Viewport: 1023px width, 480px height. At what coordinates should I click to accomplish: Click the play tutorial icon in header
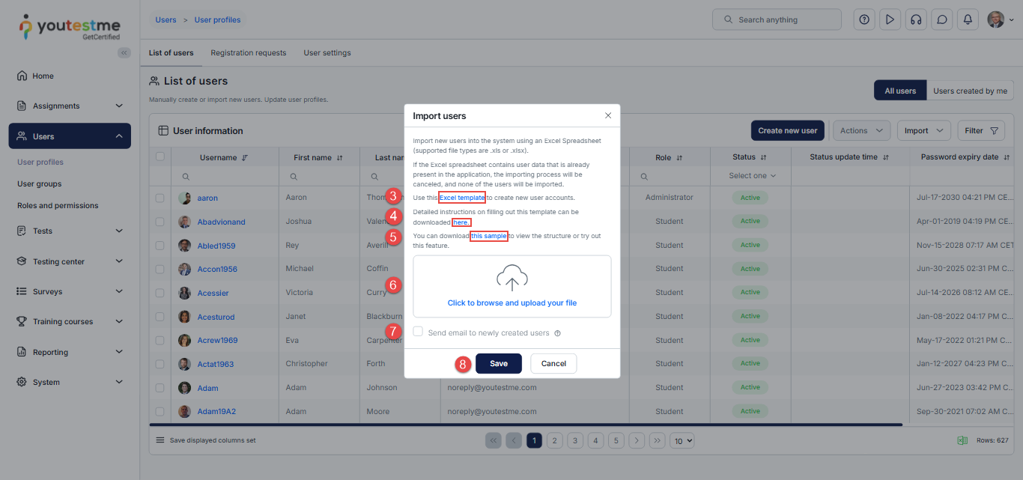890,19
